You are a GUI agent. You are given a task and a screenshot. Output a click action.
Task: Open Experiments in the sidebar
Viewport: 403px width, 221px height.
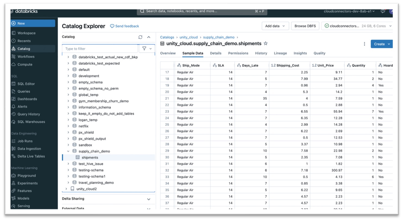(27, 183)
